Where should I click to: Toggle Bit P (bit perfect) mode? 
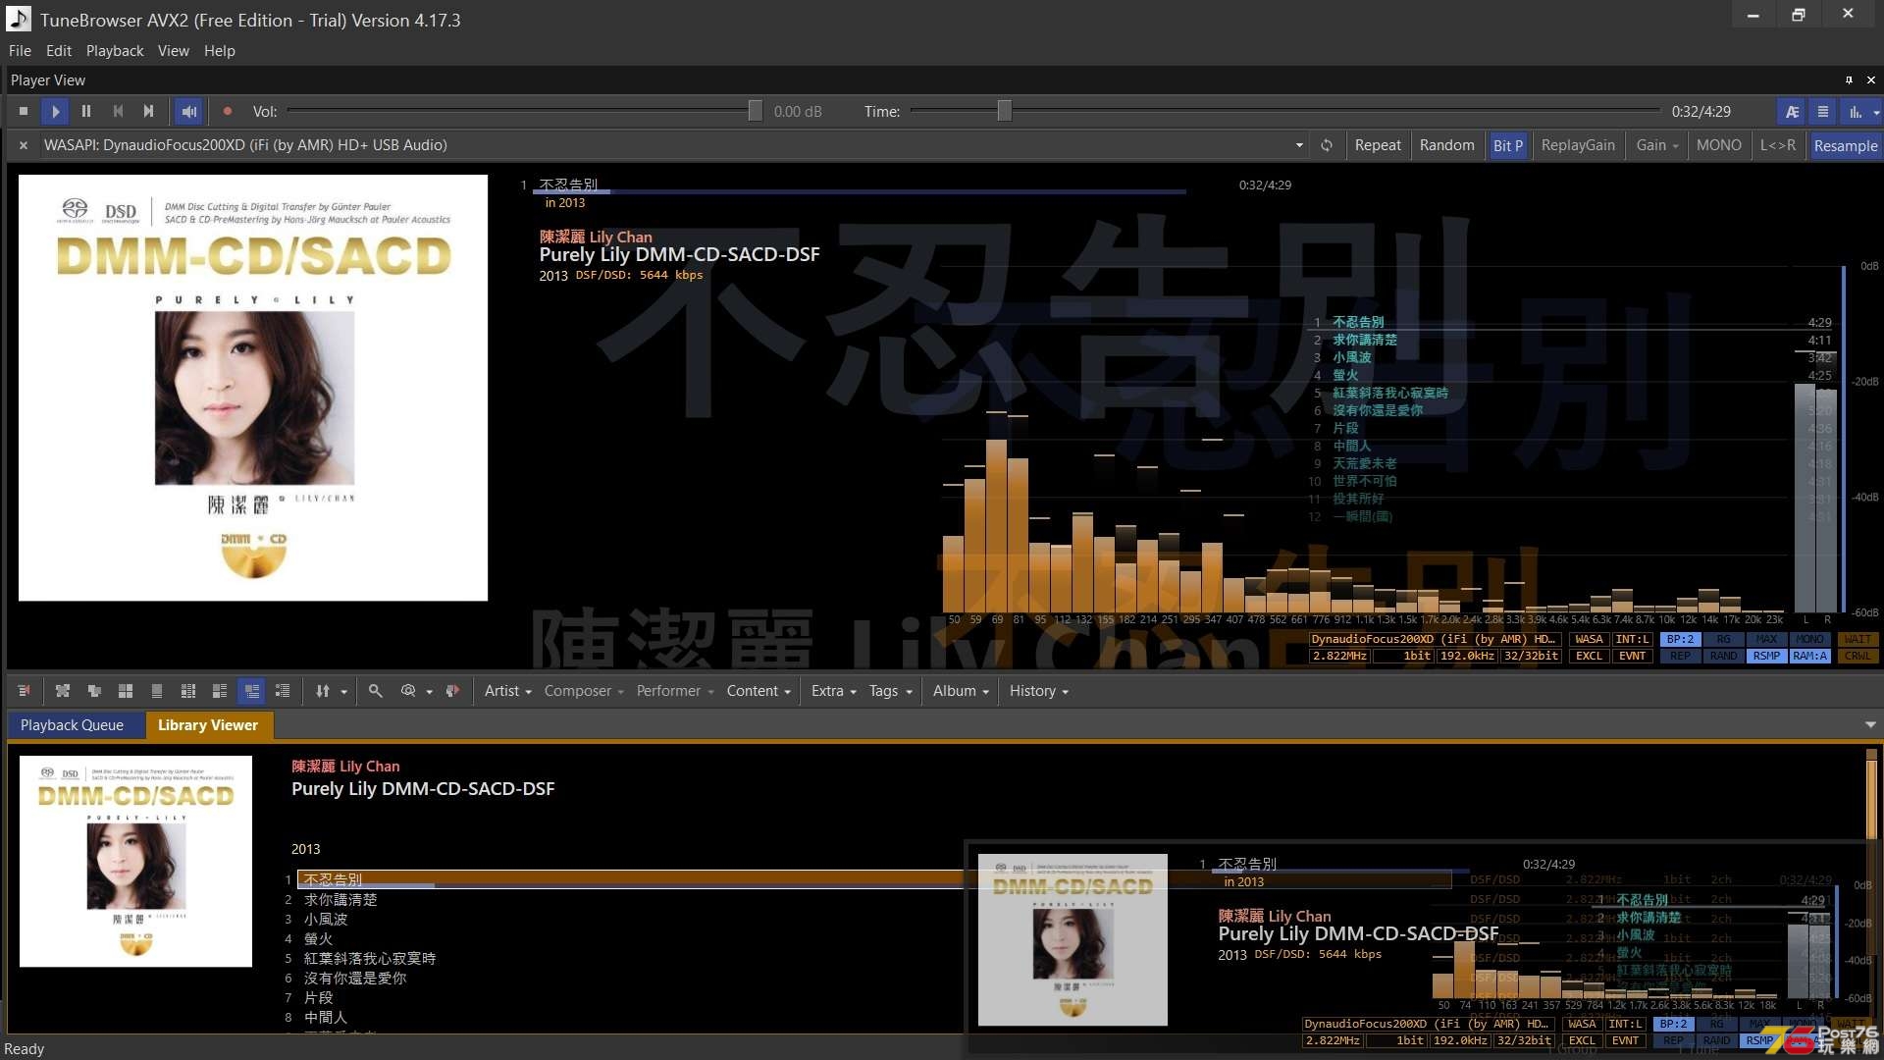click(1508, 145)
